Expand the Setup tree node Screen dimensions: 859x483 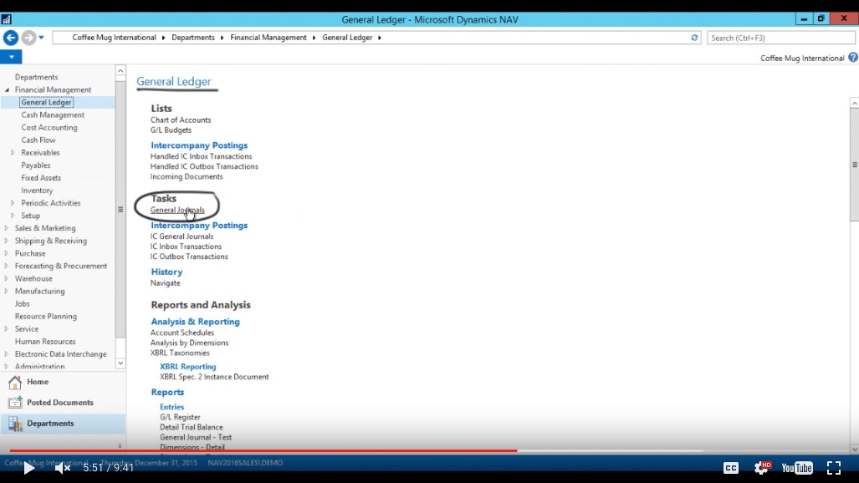click(x=13, y=216)
